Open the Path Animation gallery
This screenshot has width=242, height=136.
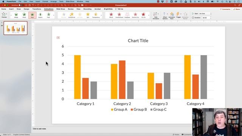156,16
